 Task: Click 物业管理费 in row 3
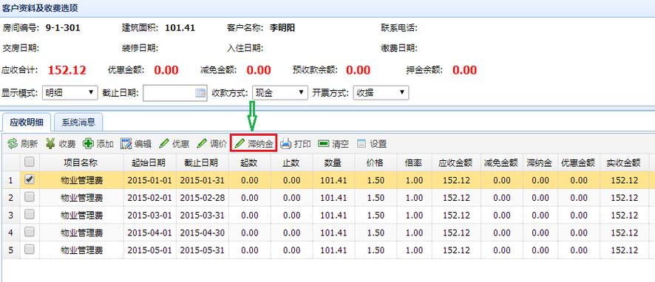pyautogui.click(x=81, y=216)
